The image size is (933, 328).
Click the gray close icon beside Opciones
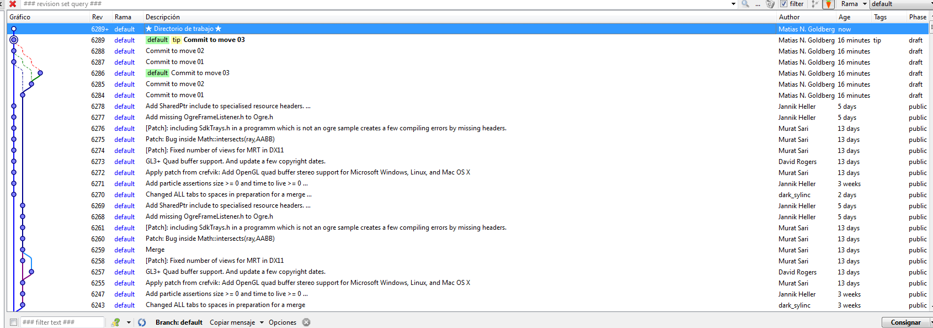pos(306,322)
